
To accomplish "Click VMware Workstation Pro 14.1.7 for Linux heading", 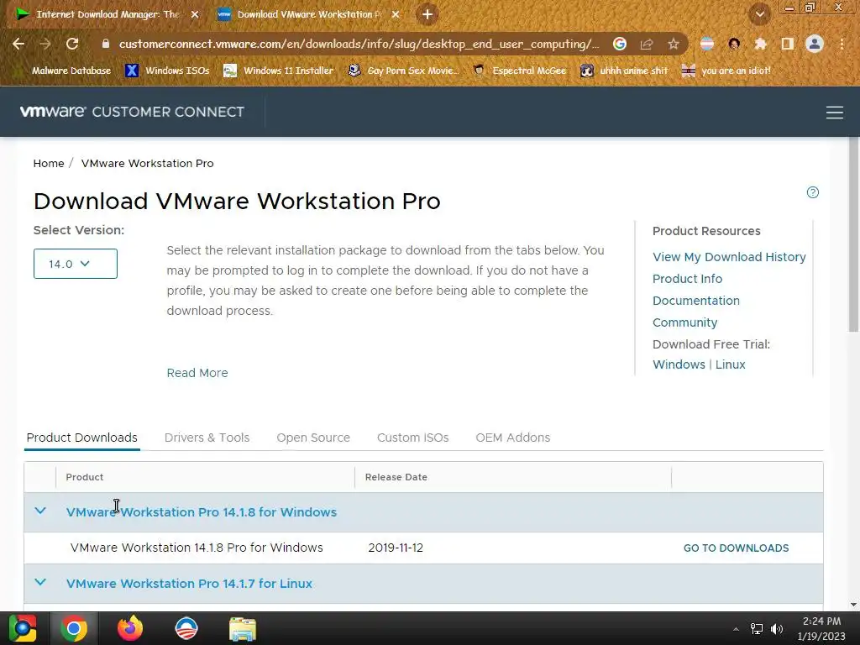I will click(x=189, y=584).
